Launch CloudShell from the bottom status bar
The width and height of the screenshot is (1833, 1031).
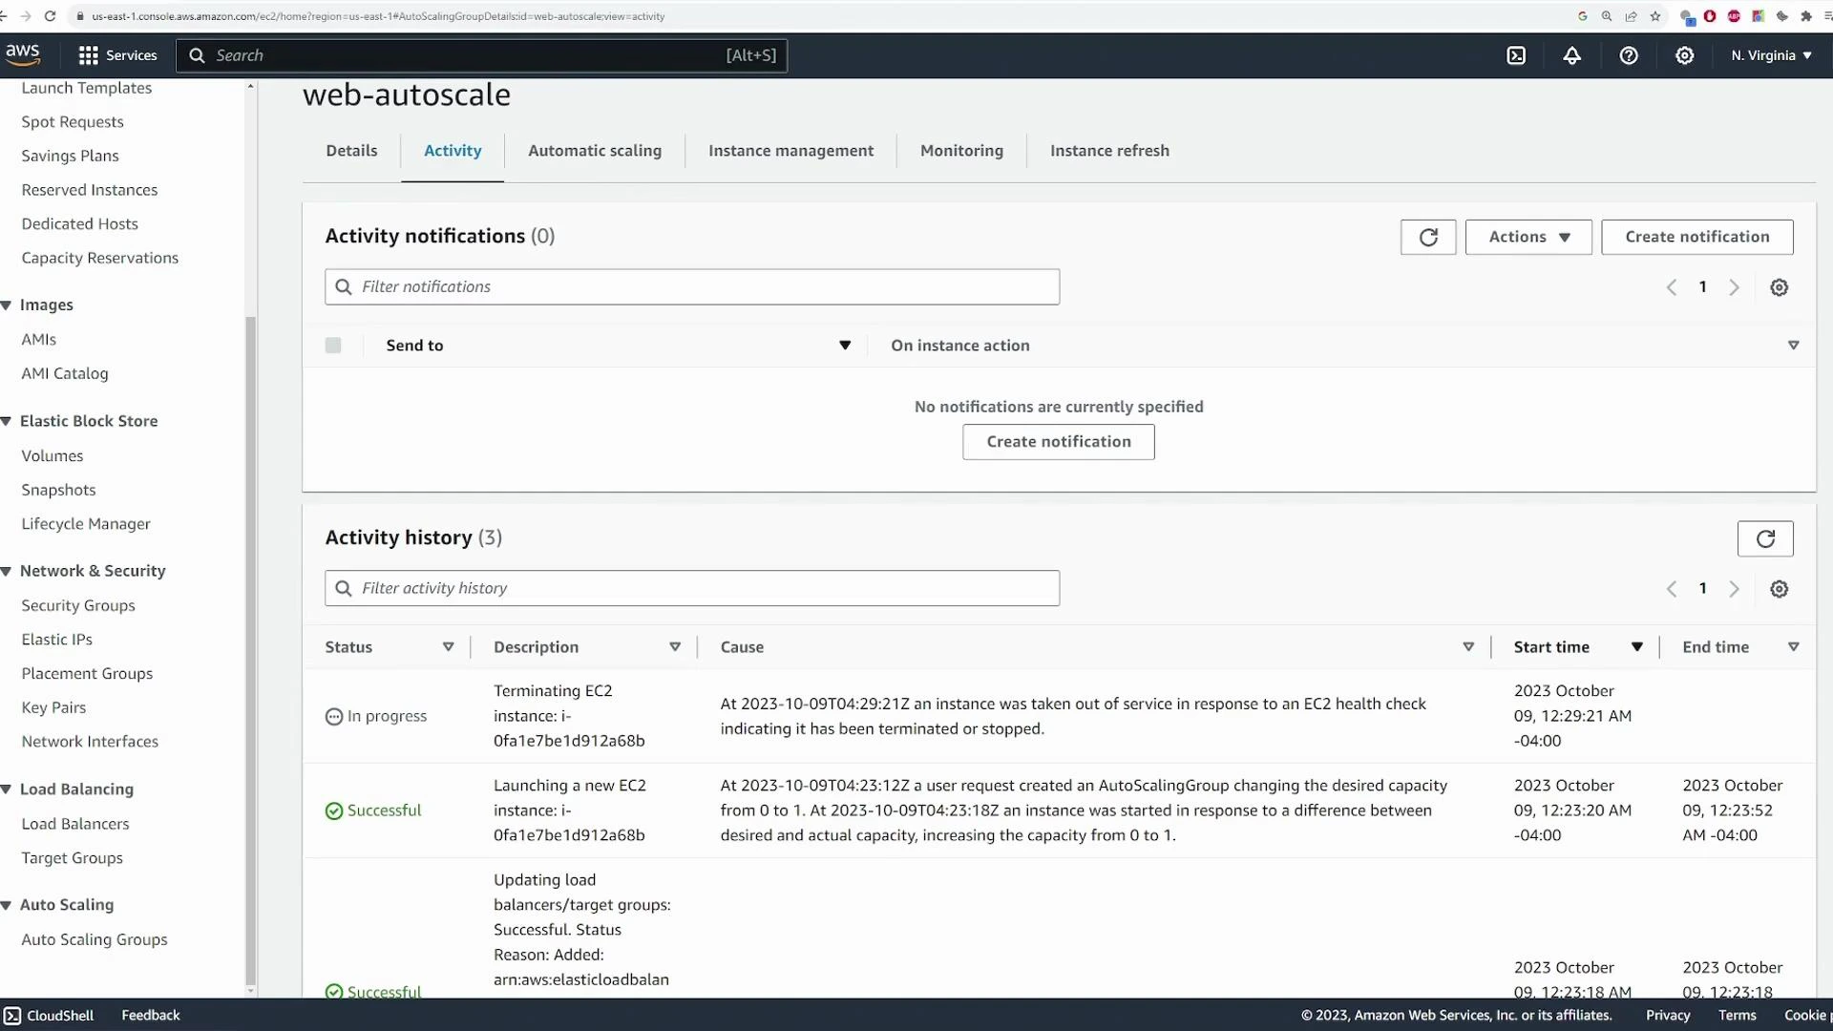click(49, 1015)
